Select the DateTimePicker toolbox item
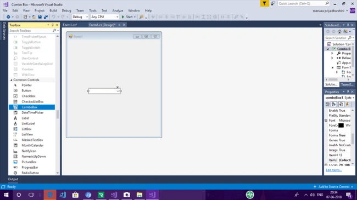357x200 pixels. pyautogui.click(x=32, y=112)
